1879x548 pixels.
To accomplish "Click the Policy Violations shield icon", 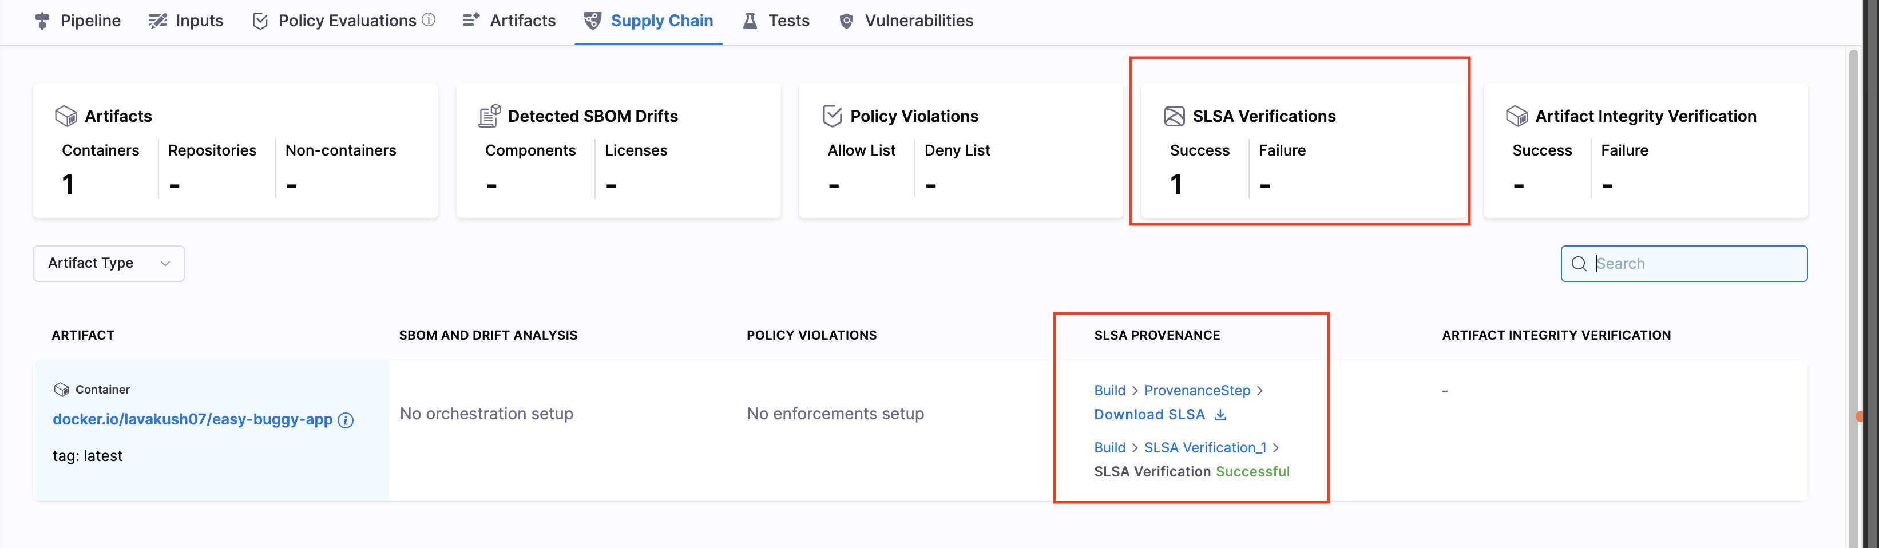I will (x=831, y=116).
